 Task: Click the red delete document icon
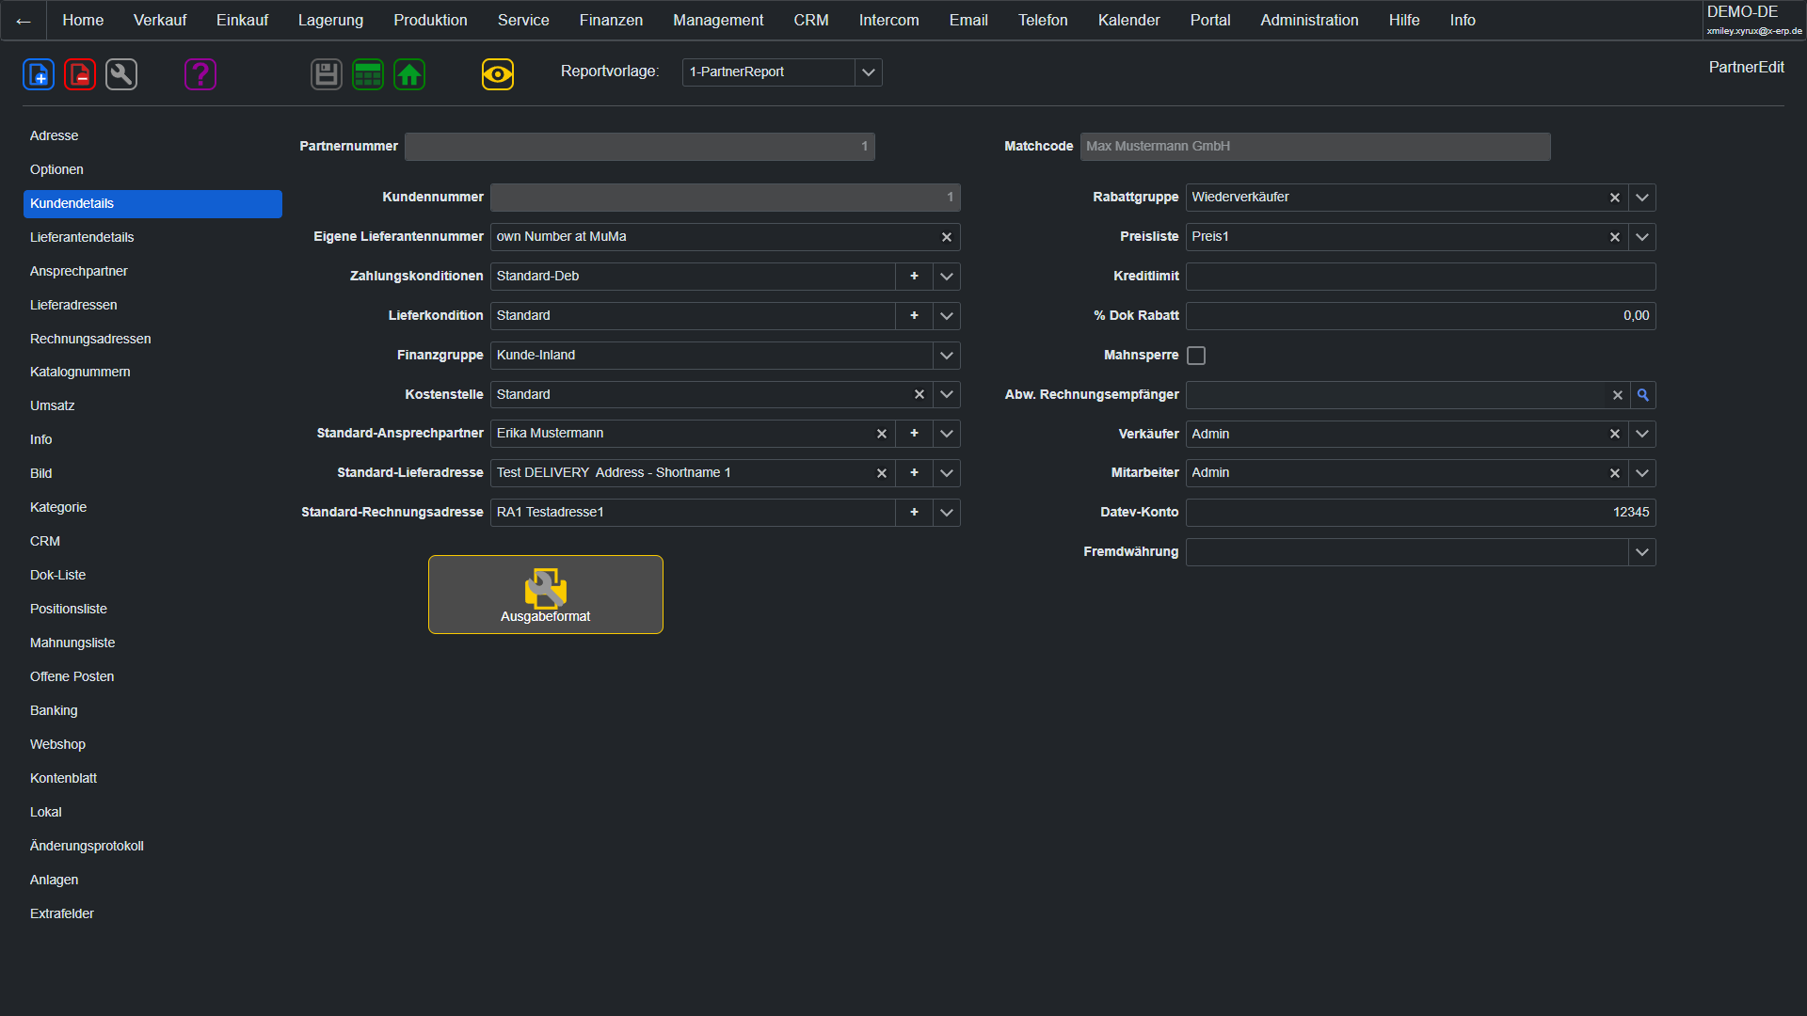point(80,74)
